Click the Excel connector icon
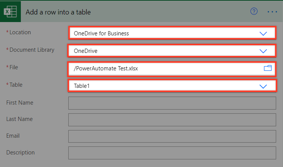This screenshot has width=283, height=167. point(10,12)
